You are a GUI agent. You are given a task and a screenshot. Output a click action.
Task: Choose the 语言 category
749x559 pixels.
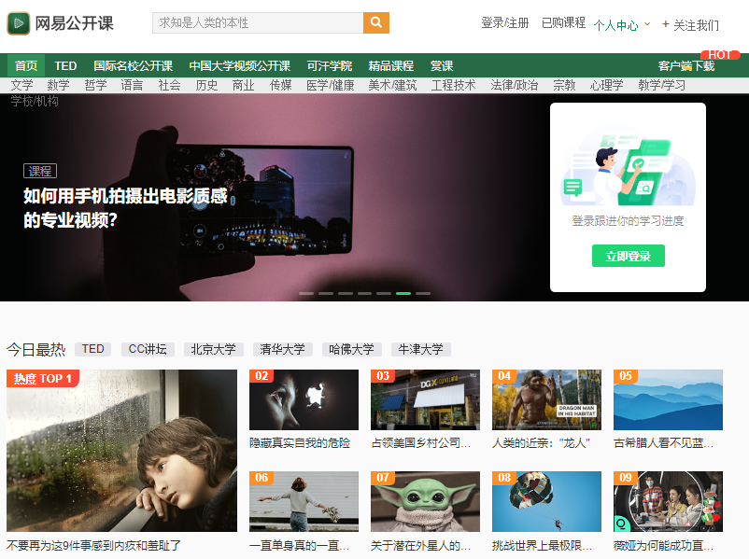tap(132, 85)
